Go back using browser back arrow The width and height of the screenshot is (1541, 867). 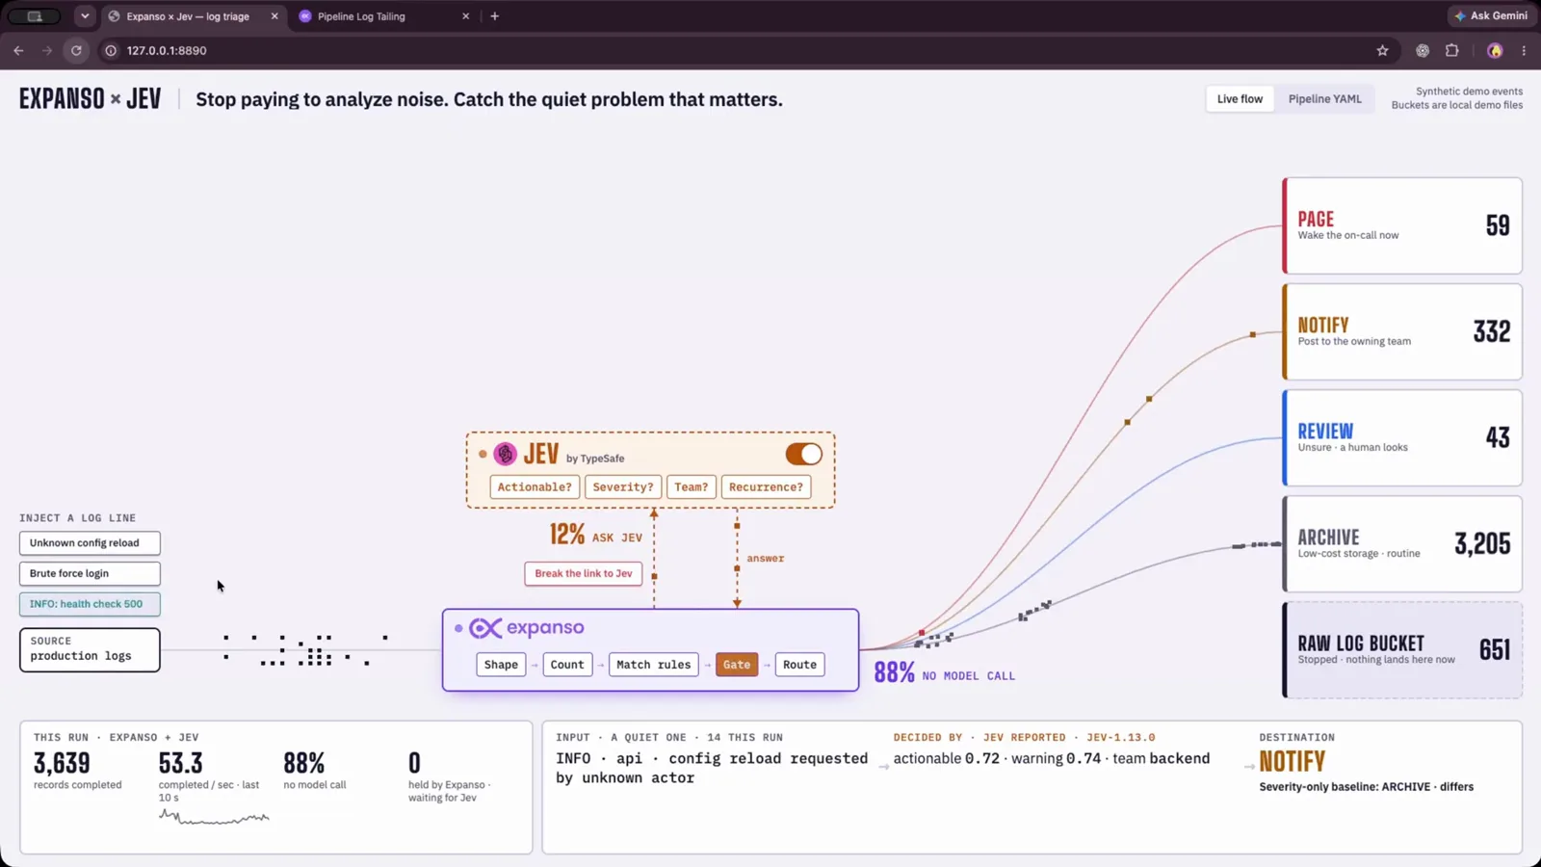pos(18,50)
